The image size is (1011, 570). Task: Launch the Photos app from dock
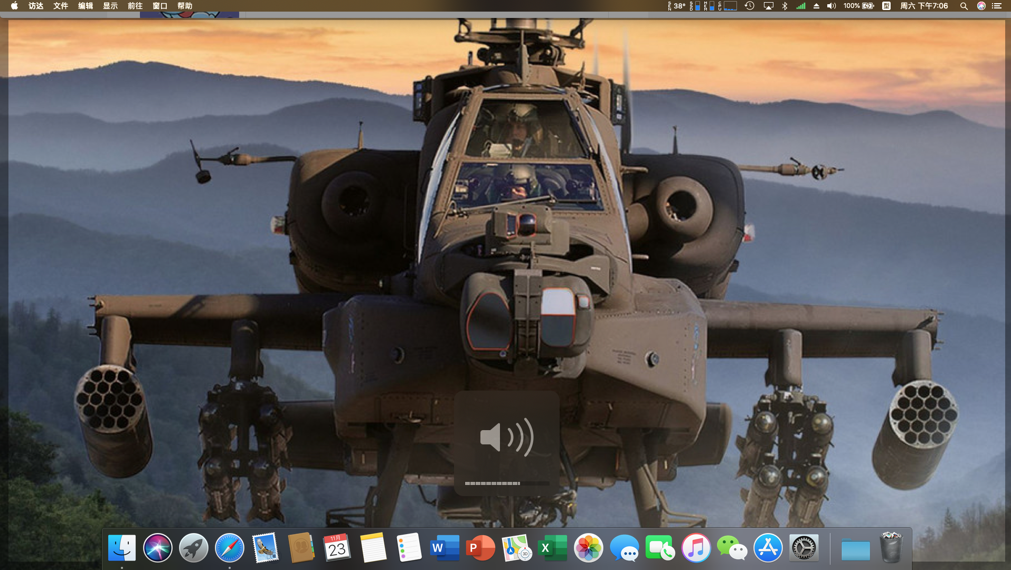[x=588, y=548]
